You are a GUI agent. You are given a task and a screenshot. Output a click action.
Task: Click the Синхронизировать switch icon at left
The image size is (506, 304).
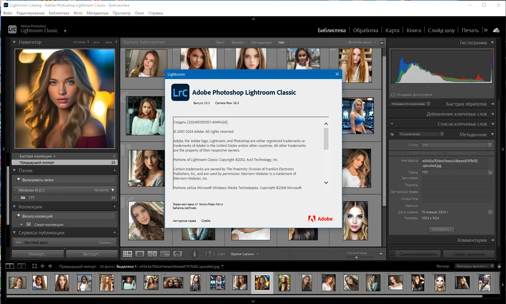point(392,254)
